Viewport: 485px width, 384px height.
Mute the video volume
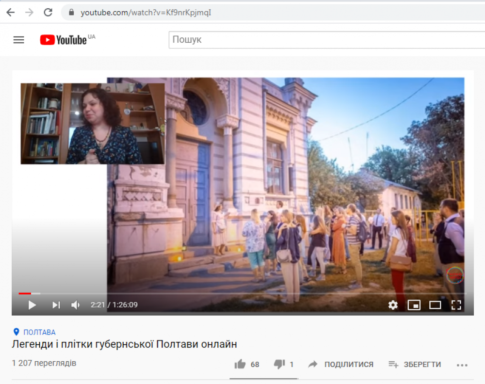pos(75,305)
